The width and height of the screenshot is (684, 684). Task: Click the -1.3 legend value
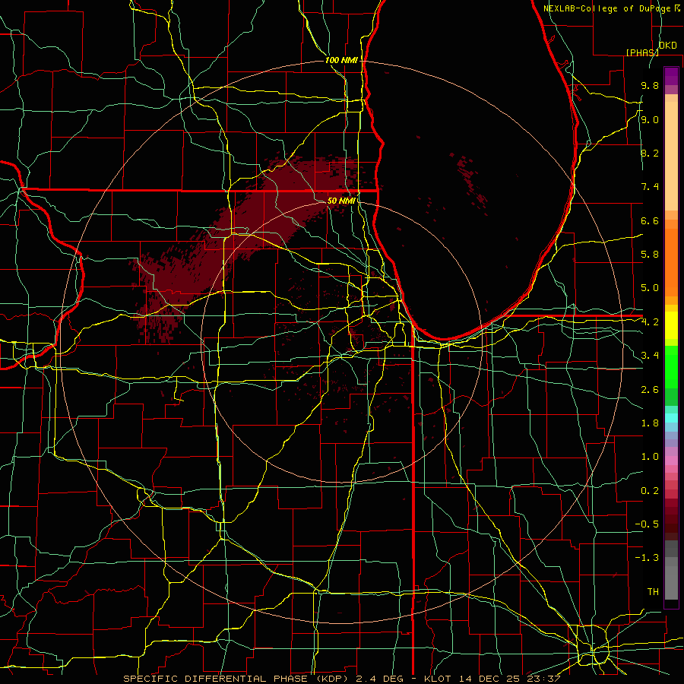pyautogui.click(x=647, y=558)
